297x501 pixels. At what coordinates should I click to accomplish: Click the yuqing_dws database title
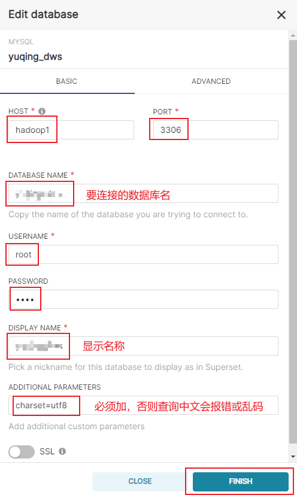(x=35, y=57)
